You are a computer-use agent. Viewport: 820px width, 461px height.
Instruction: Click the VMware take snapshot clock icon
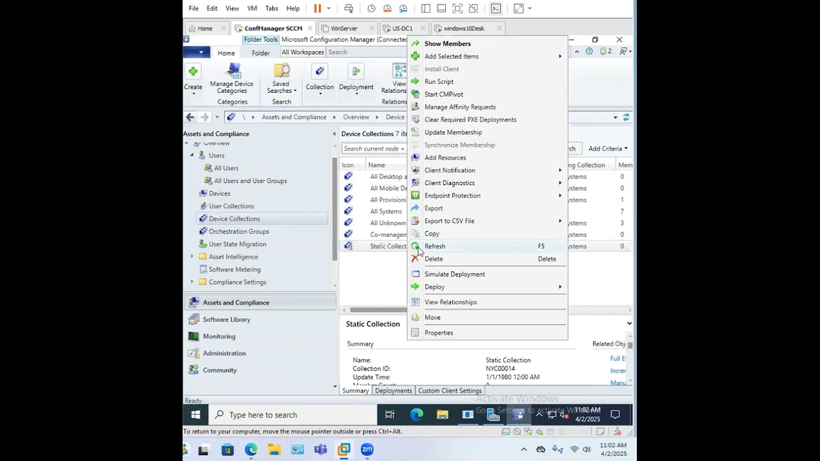[x=372, y=8]
